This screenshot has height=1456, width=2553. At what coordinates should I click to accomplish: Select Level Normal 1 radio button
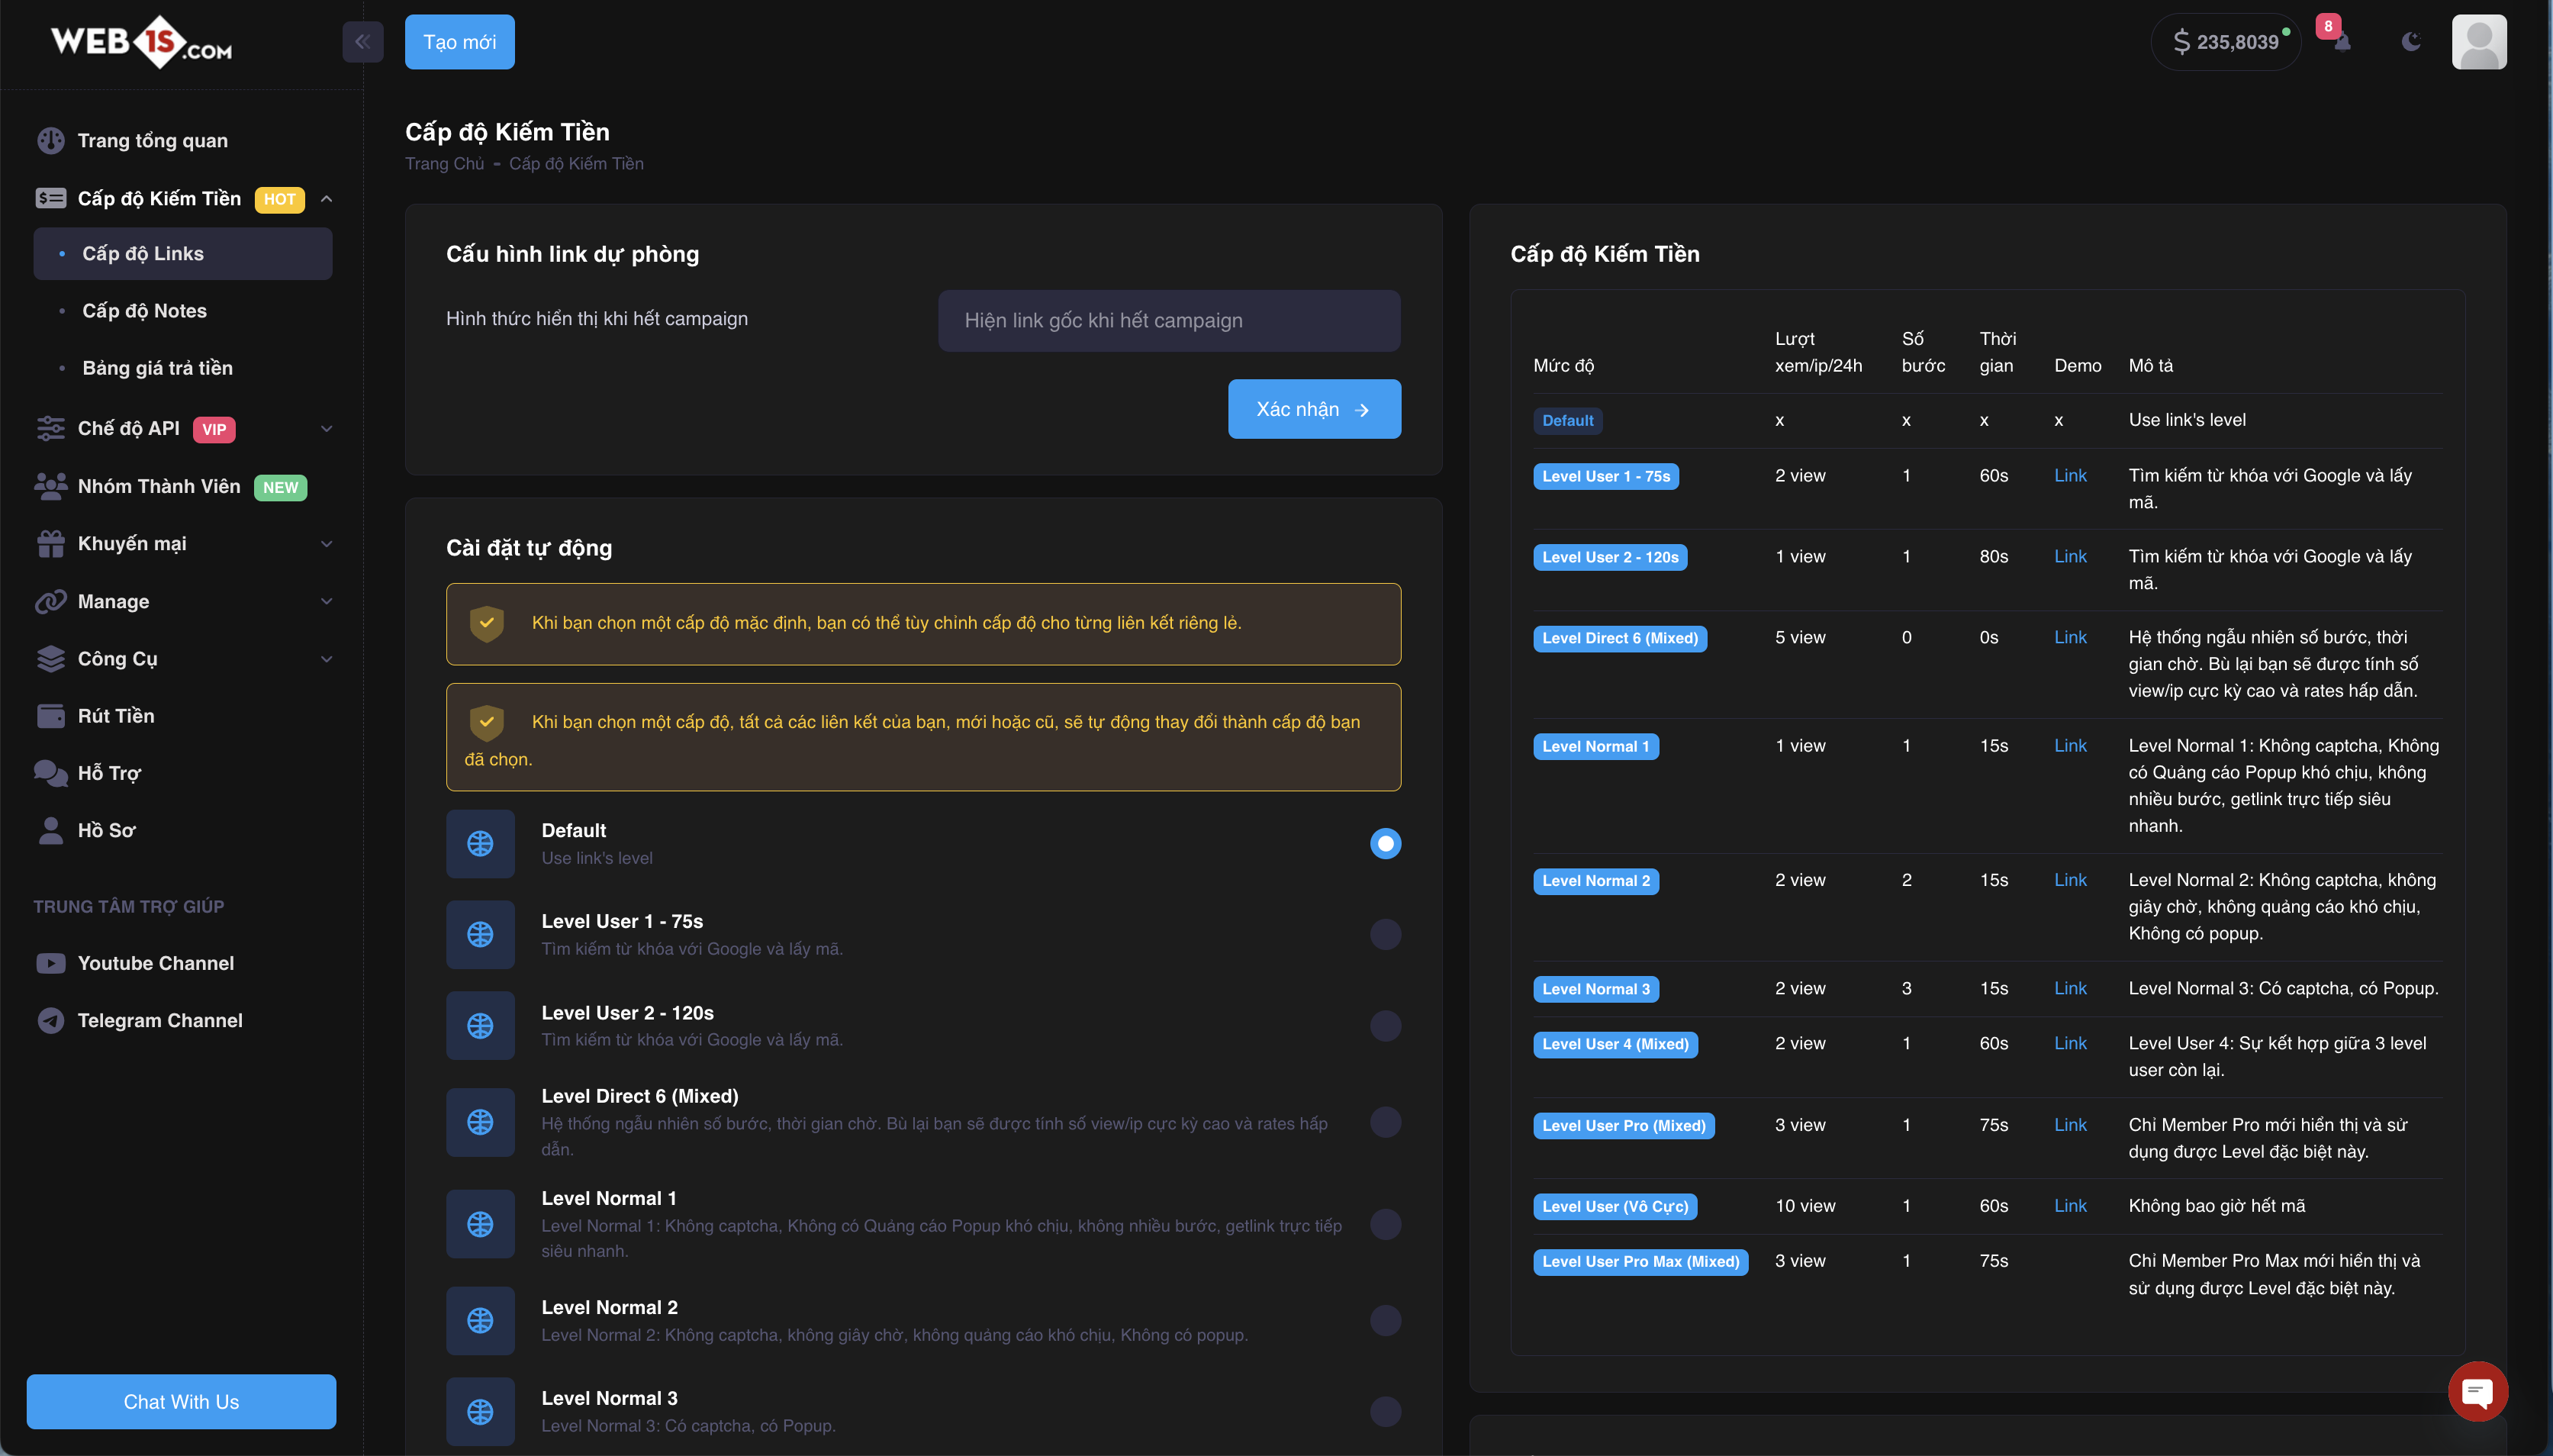pyautogui.click(x=1386, y=1224)
